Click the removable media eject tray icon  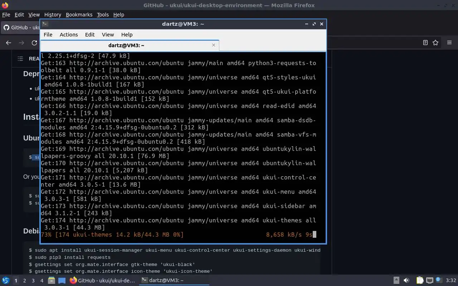(396, 280)
